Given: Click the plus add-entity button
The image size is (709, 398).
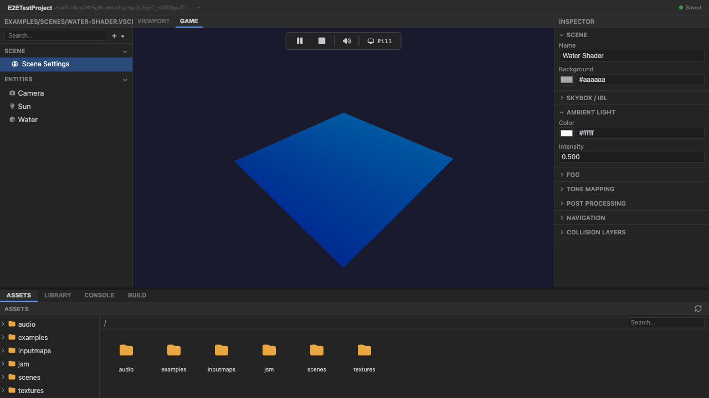Looking at the screenshot, I should (x=114, y=36).
